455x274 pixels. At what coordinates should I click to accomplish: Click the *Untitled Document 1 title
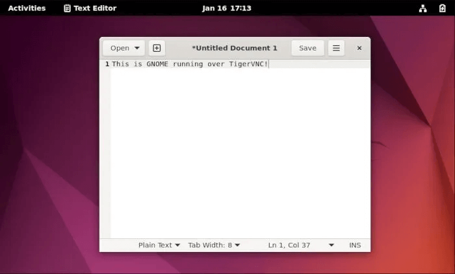[x=235, y=48]
